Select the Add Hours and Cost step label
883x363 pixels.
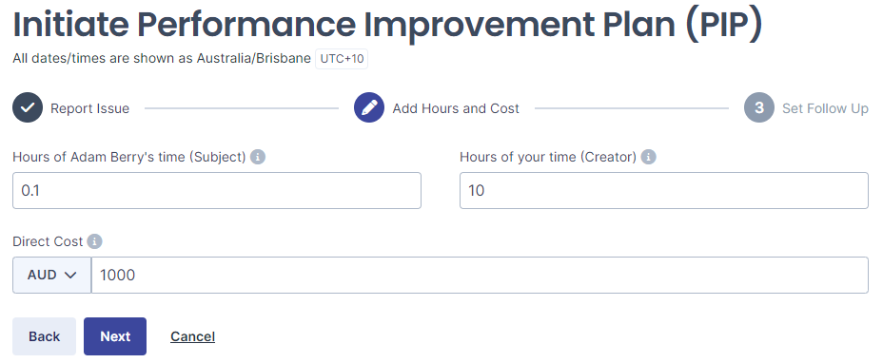[456, 108]
